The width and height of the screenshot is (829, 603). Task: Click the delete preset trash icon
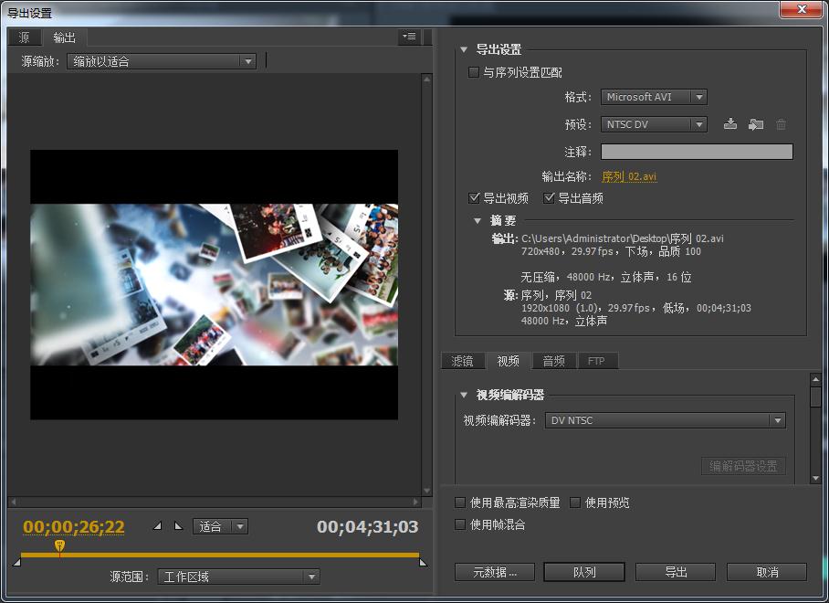781,124
